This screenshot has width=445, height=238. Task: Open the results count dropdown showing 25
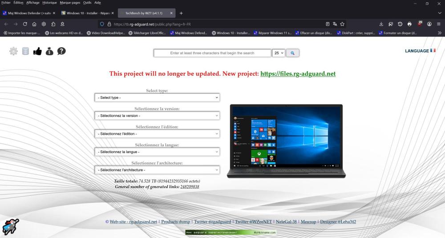(x=279, y=53)
